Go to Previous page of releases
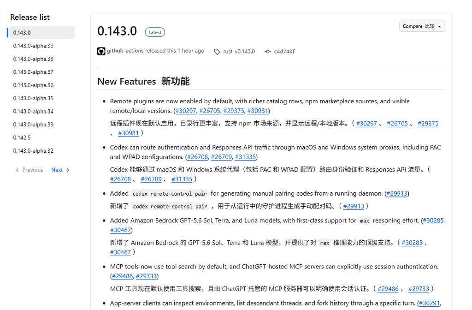 point(29,170)
